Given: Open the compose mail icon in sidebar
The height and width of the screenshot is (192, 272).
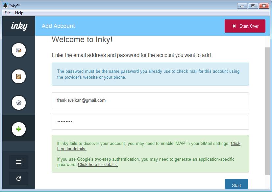Looking at the screenshot, I should coord(18,50).
